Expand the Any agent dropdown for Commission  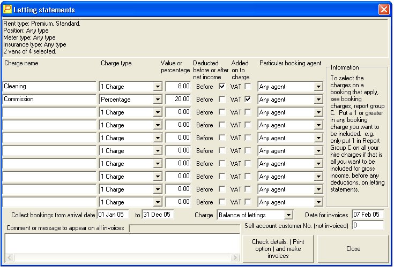pyautogui.click(x=318, y=100)
